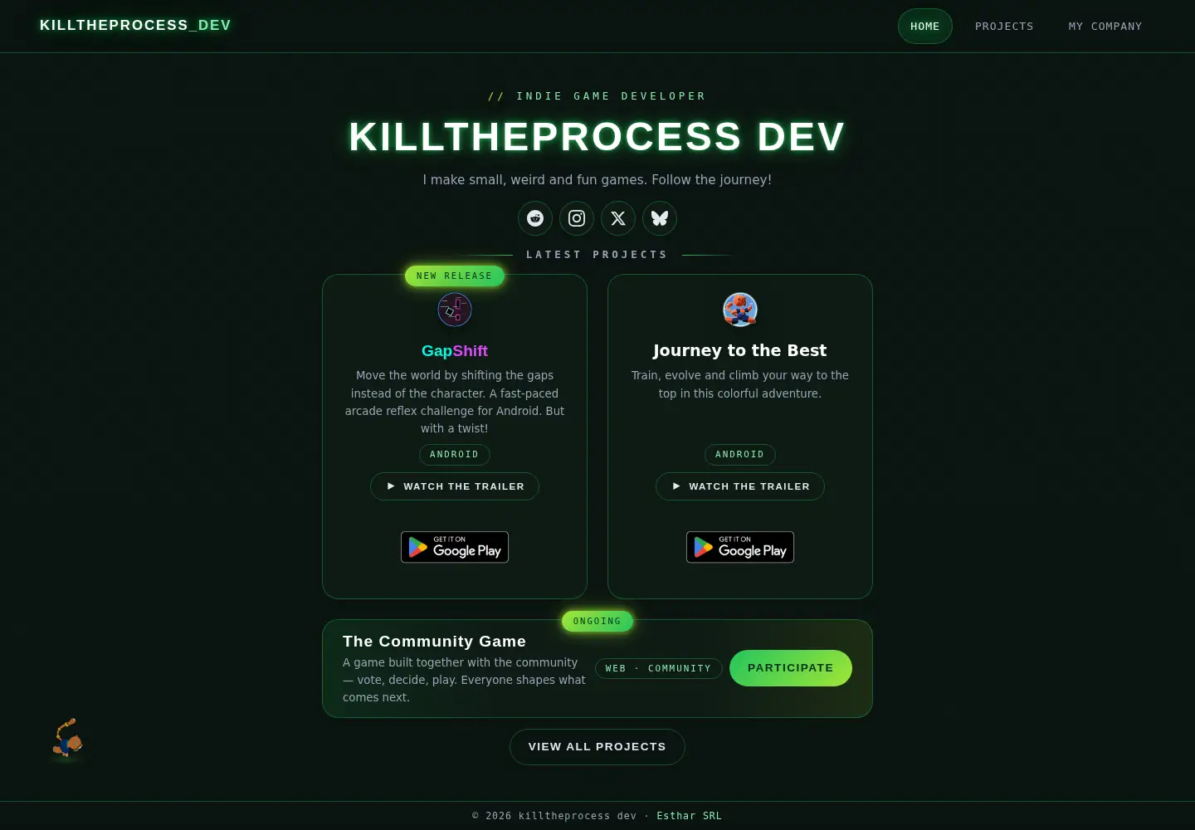Click the KILLTHEPROCESS_DEV site logo
1195x830 pixels.
pos(135,25)
